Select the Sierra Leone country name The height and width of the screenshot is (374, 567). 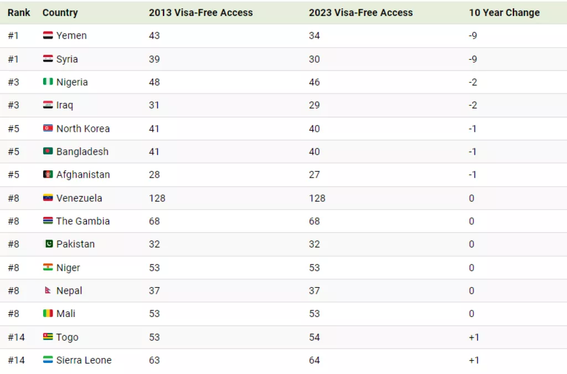[x=84, y=360]
